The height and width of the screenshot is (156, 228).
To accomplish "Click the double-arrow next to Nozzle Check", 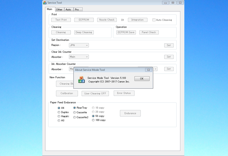I will point(122,20).
